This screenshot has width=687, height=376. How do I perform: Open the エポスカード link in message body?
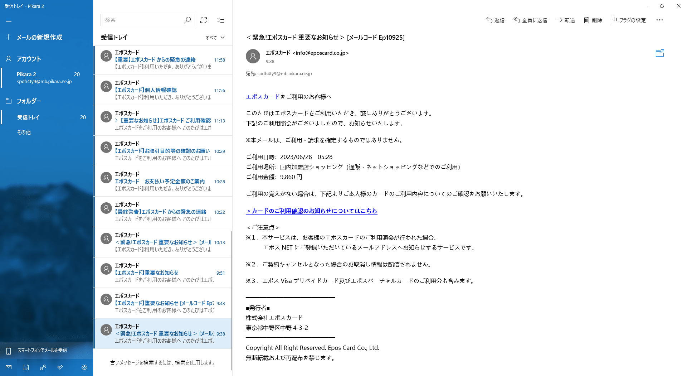click(263, 97)
